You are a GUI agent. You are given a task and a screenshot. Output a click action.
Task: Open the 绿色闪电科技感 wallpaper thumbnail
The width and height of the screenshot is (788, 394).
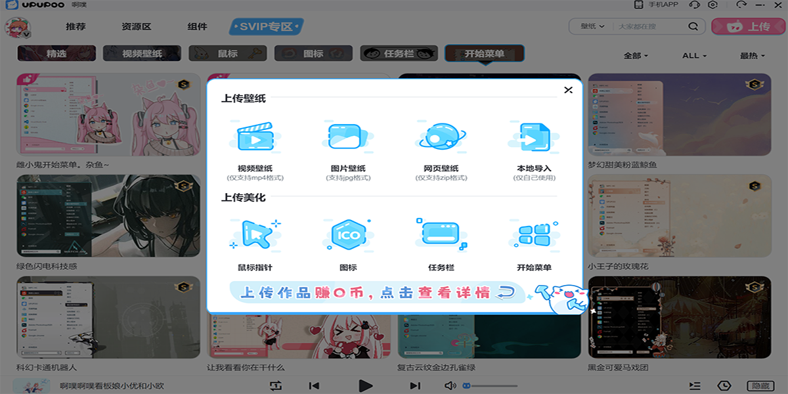point(107,215)
